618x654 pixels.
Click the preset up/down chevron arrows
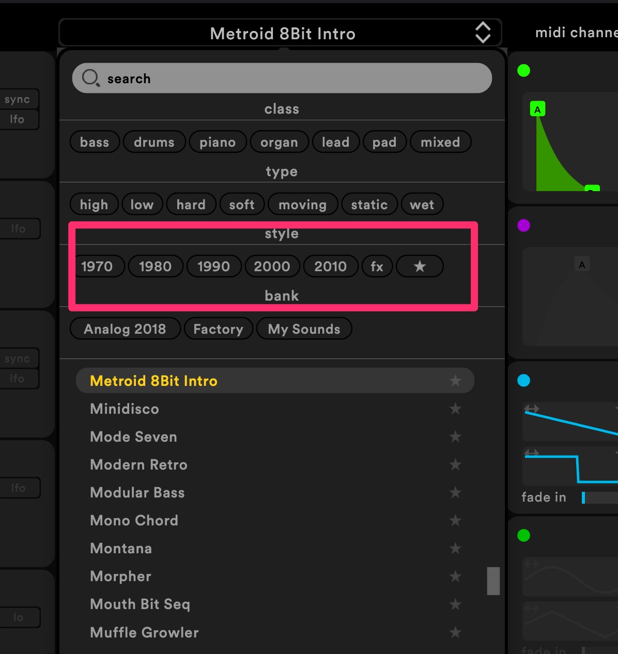click(x=483, y=33)
